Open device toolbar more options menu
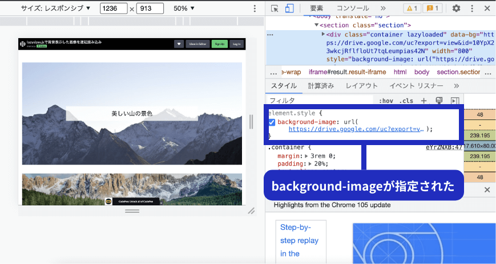This screenshot has height=264, width=496. 255,9
